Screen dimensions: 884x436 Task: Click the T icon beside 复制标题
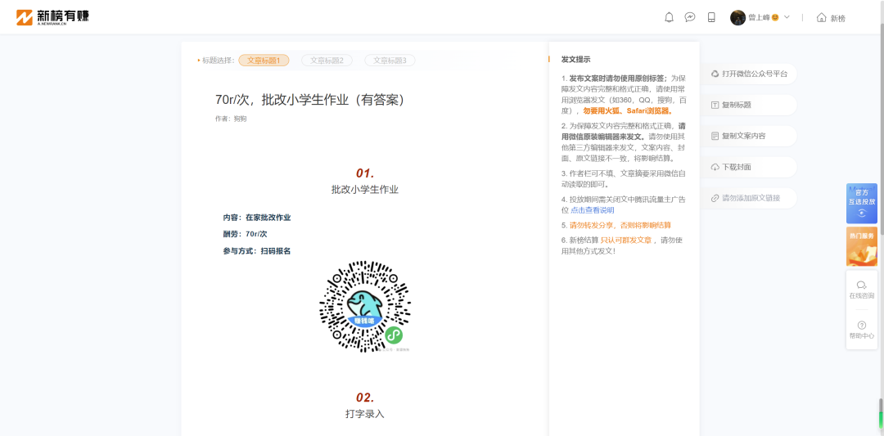[715, 105]
